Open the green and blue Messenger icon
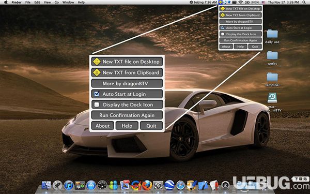The width and height of the screenshot is (310, 194). coord(114,185)
